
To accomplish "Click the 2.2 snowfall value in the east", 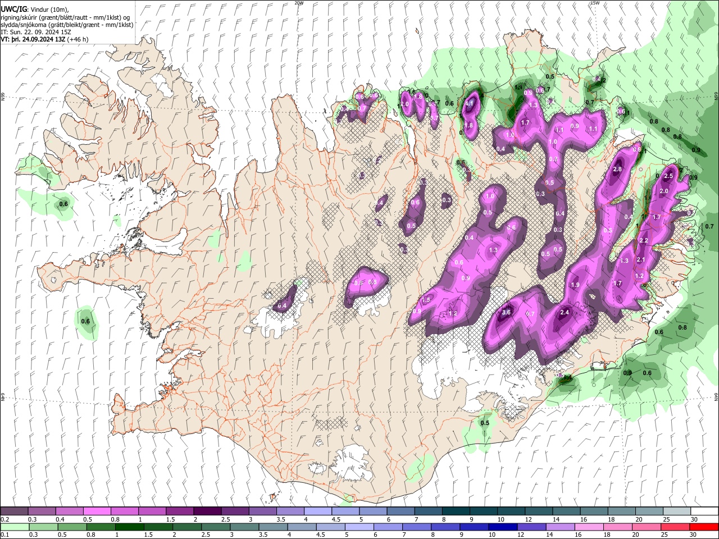I will point(644,241).
